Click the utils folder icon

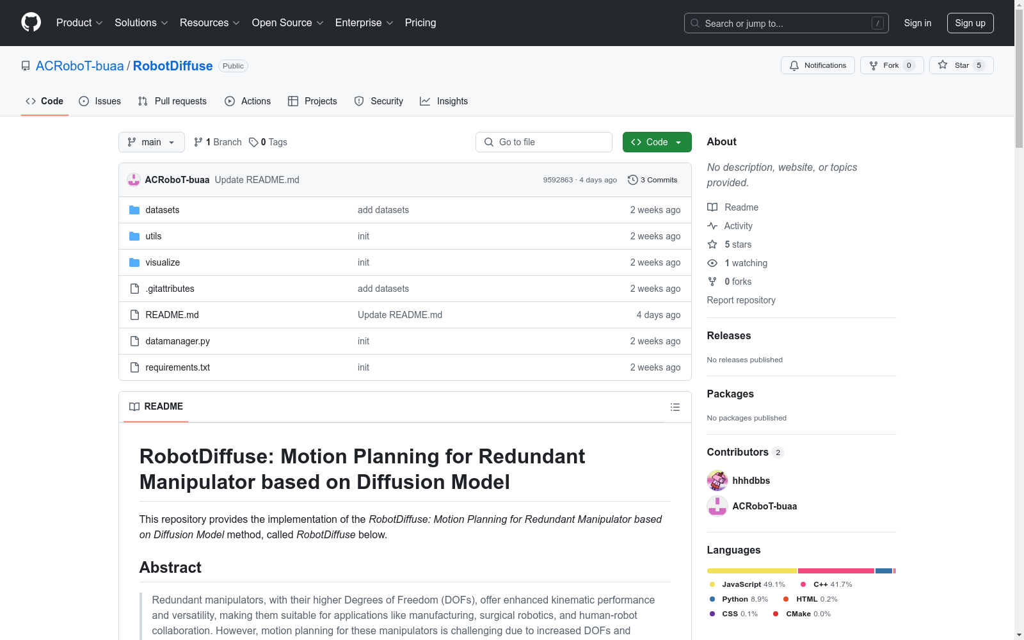tap(134, 236)
